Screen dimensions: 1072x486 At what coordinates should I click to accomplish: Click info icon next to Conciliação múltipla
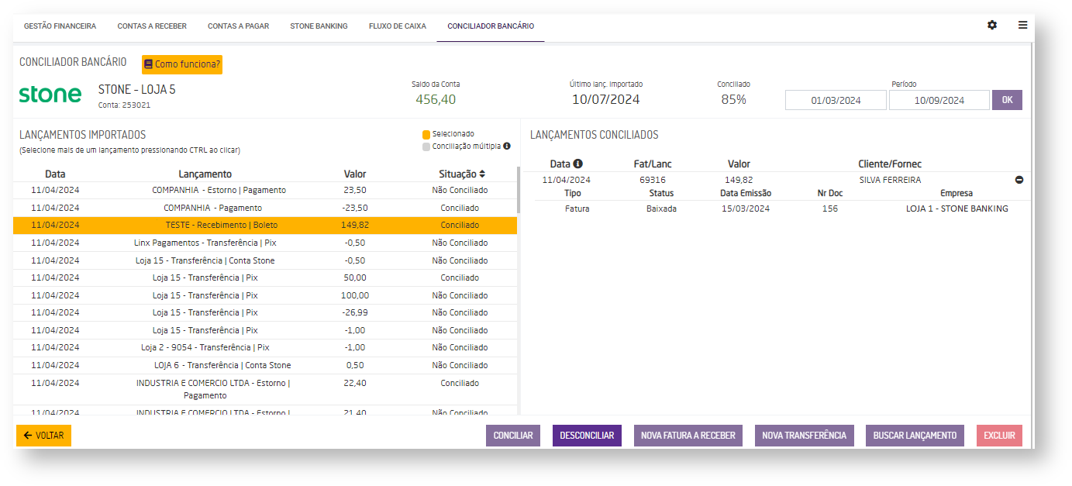click(506, 146)
